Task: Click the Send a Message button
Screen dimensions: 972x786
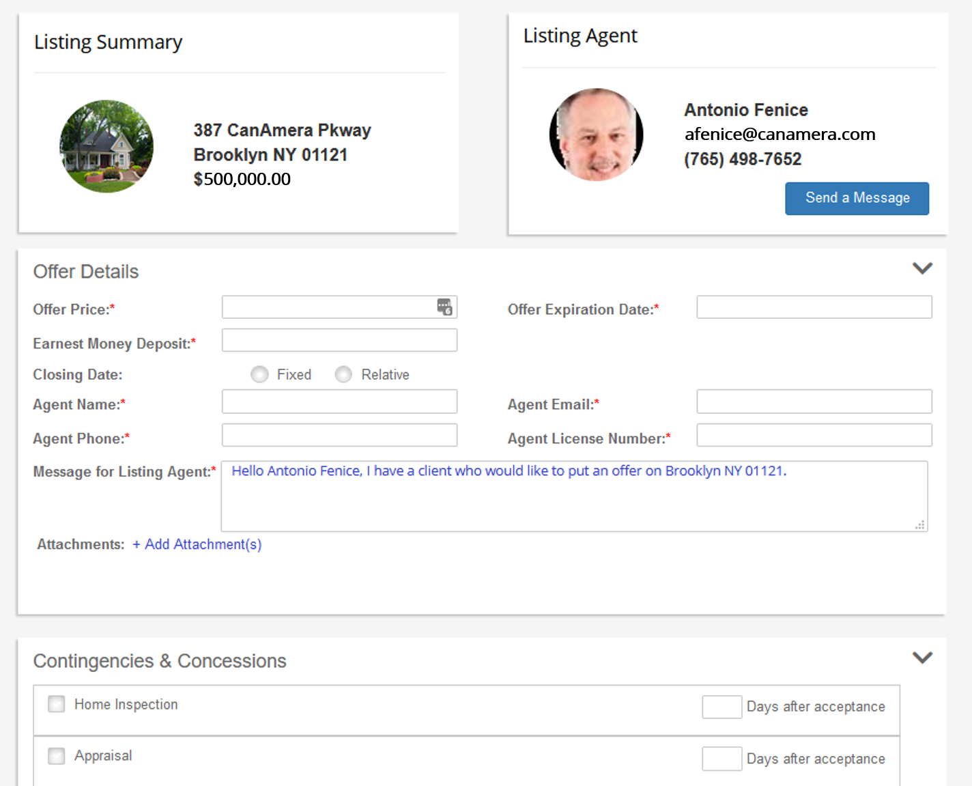Action: click(857, 198)
